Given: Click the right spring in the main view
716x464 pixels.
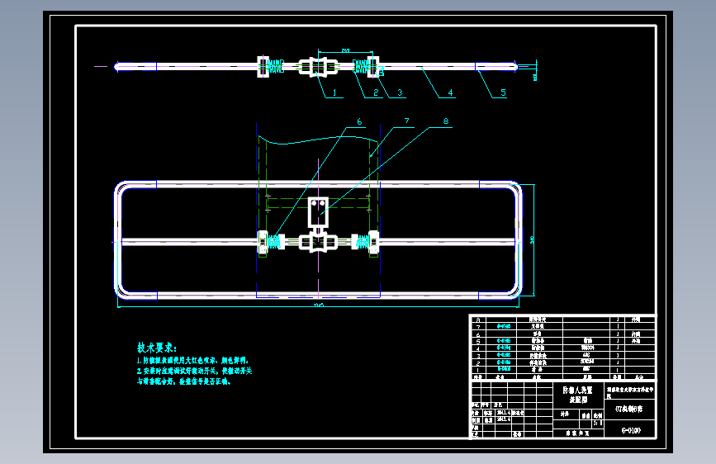Looking at the screenshot, I should (362, 242).
